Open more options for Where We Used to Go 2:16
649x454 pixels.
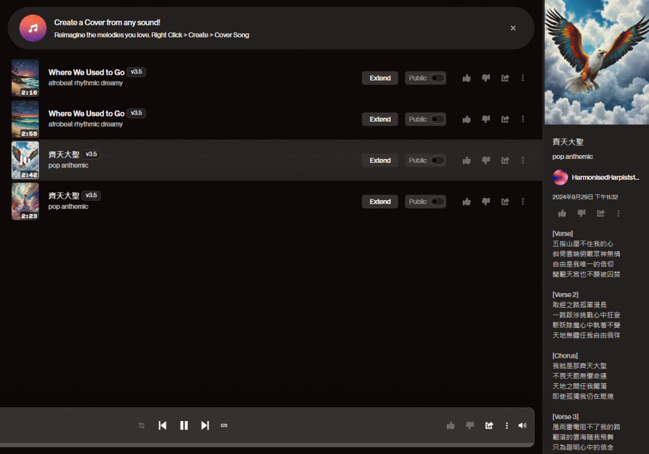pos(523,78)
